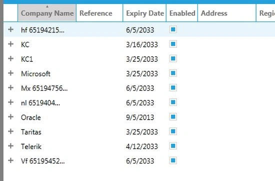Toggle Enabled checkbox for KC
Image resolution: width=275 pixels, height=181 pixels.
tap(173, 44)
